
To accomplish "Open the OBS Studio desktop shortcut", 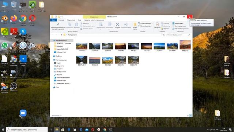I will click(x=14, y=87).
